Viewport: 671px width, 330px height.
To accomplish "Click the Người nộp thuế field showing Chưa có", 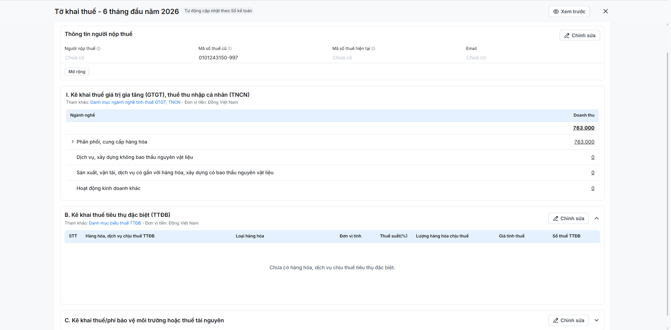I will 74,58.
